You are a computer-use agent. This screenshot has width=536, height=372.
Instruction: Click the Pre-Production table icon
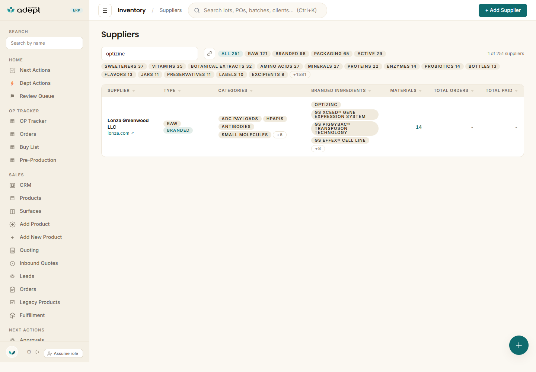(x=12, y=160)
